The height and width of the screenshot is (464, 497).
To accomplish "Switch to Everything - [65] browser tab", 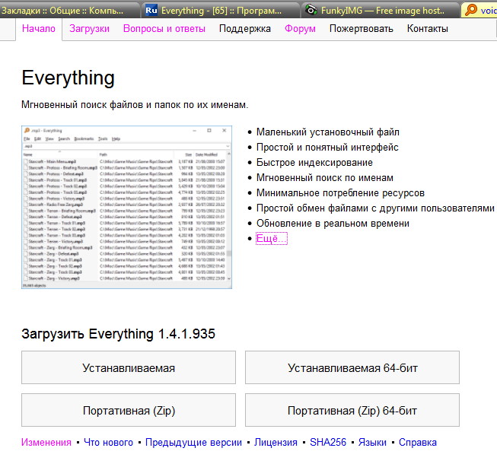I will 220,9.
